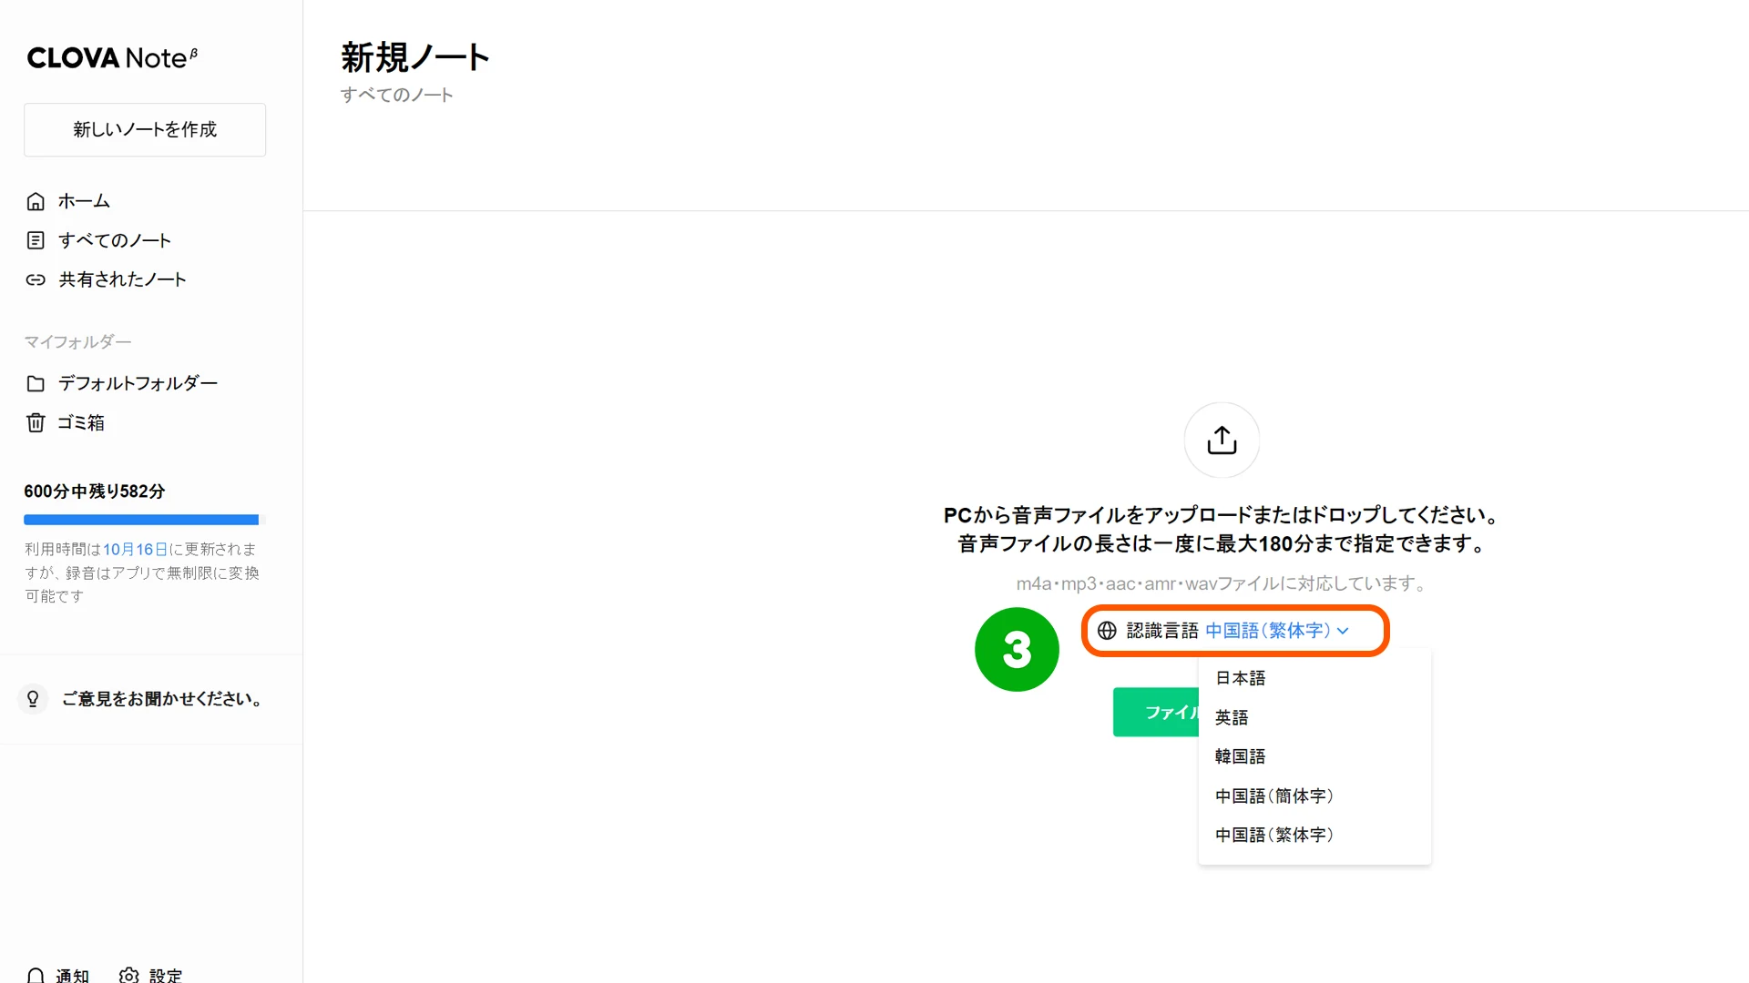This screenshot has width=1749, height=983.
Task: Click the default folder icon
Action: tap(36, 383)
